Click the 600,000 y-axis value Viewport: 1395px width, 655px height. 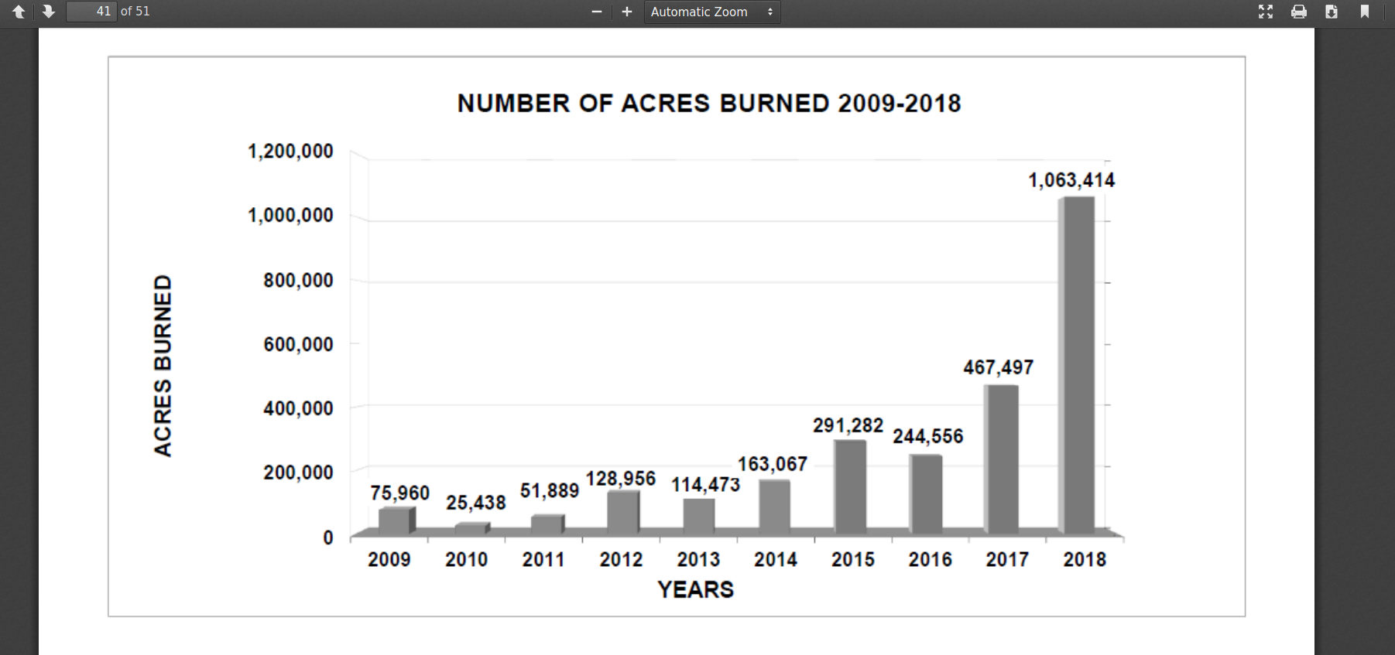pos(298,344)
